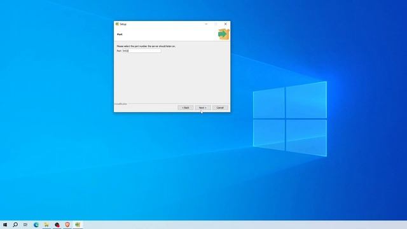407x229 pixels.
Task: Cancel the Setup wizard
Action: (220, 108)
